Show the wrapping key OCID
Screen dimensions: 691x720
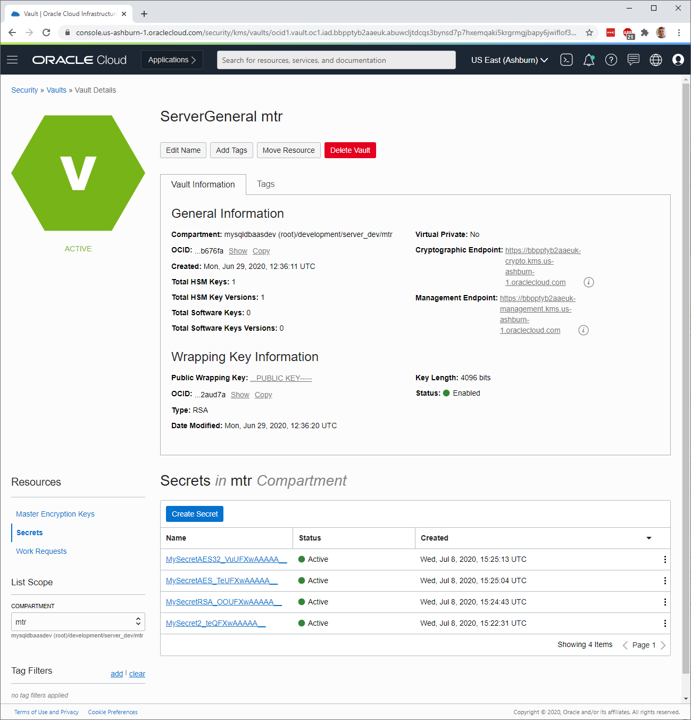(x=240, y=395)
